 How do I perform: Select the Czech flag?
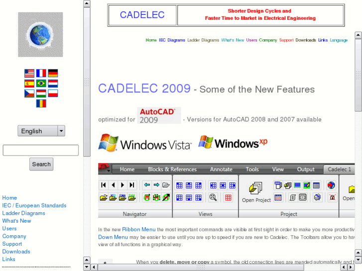point(29,93)
